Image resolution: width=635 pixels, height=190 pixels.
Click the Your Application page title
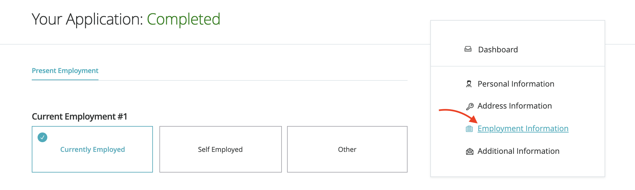87,19
